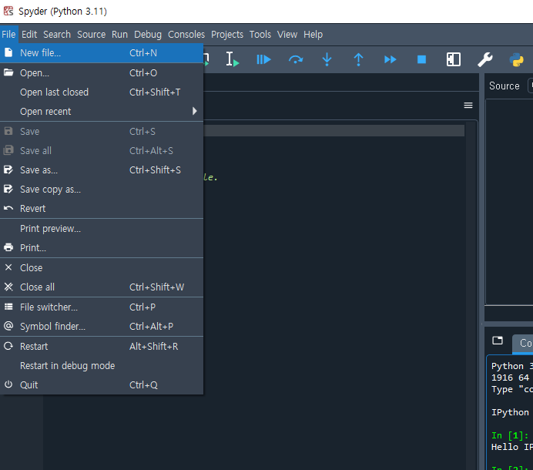Click the Save as pencil-disk icon

coord(8,170)
